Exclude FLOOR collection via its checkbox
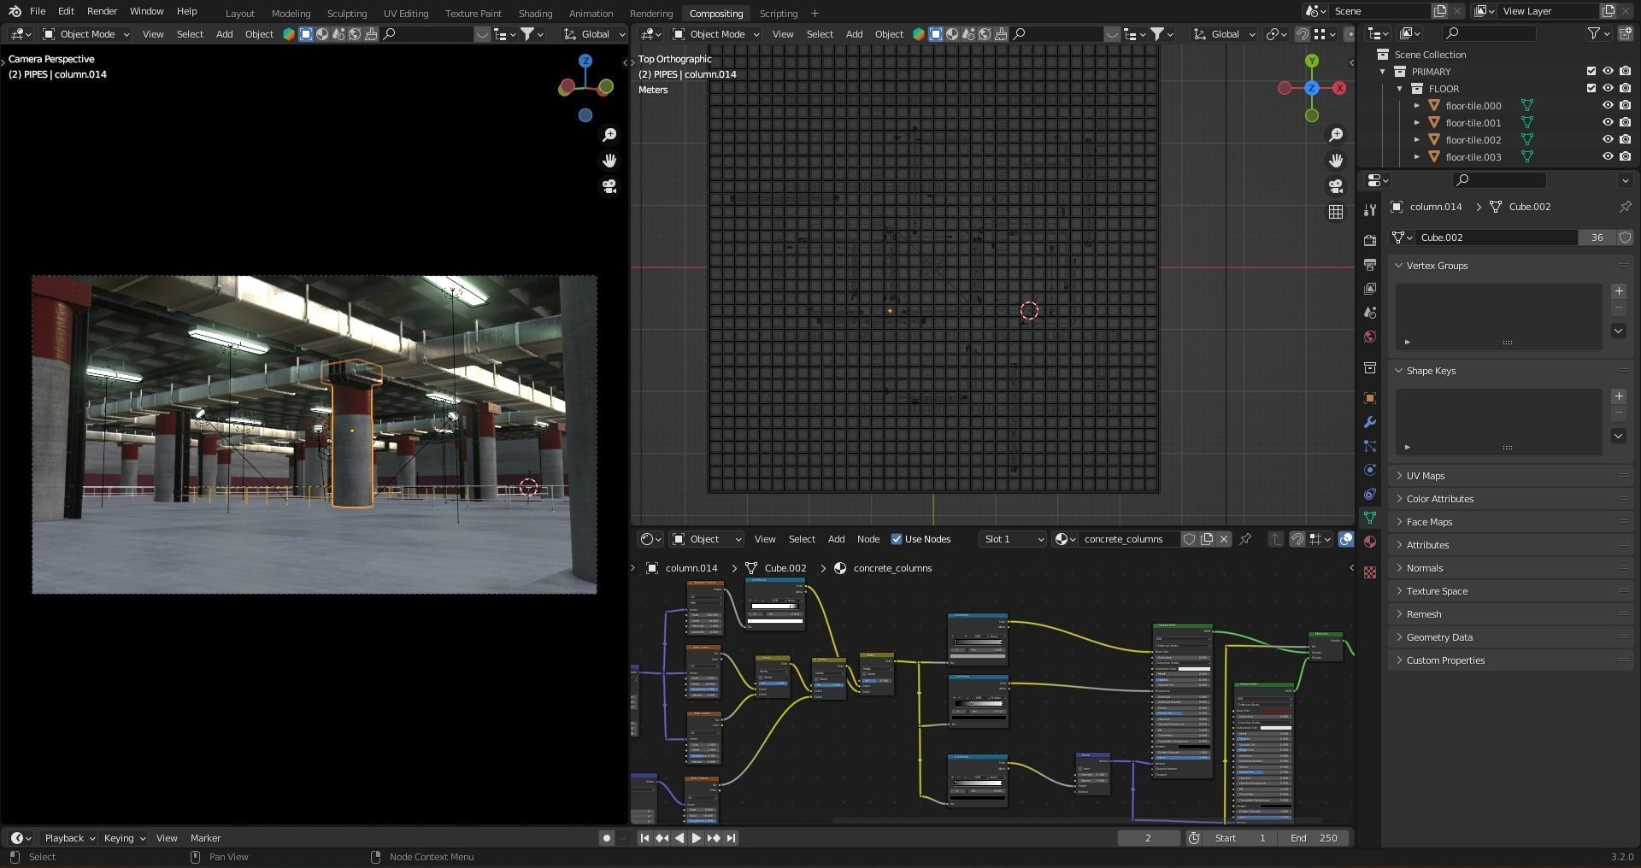The height and width of the screenshot is (868, 1641). coord(1591,89)
